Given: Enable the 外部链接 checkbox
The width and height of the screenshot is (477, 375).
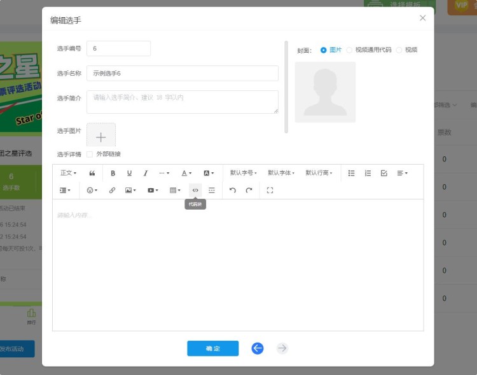Looking at the screenshot, I should [x=90, y=154].
